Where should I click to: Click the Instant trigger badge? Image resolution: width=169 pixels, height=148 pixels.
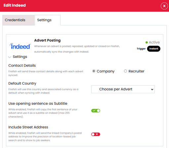coord(153,49)
